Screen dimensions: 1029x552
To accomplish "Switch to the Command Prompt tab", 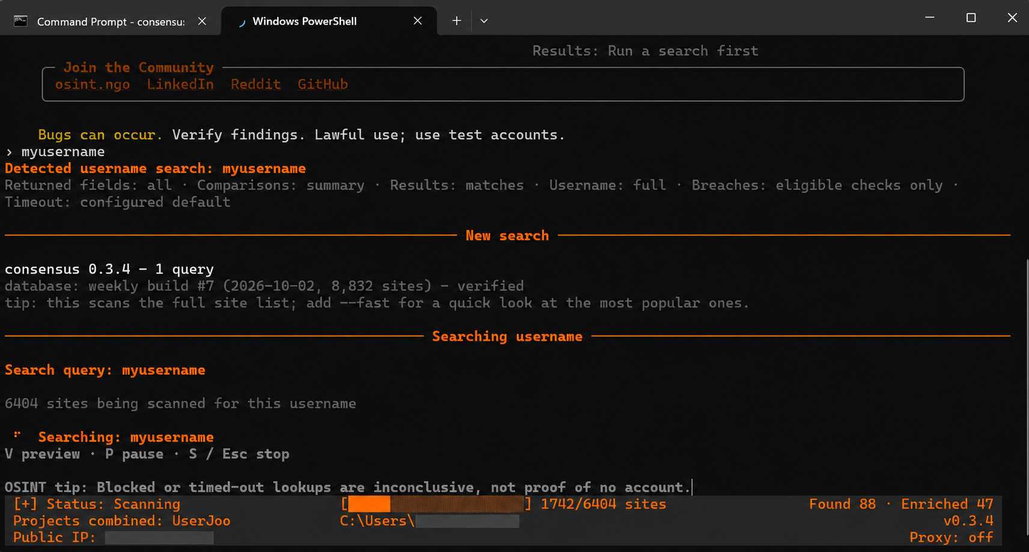I will 111,21.
